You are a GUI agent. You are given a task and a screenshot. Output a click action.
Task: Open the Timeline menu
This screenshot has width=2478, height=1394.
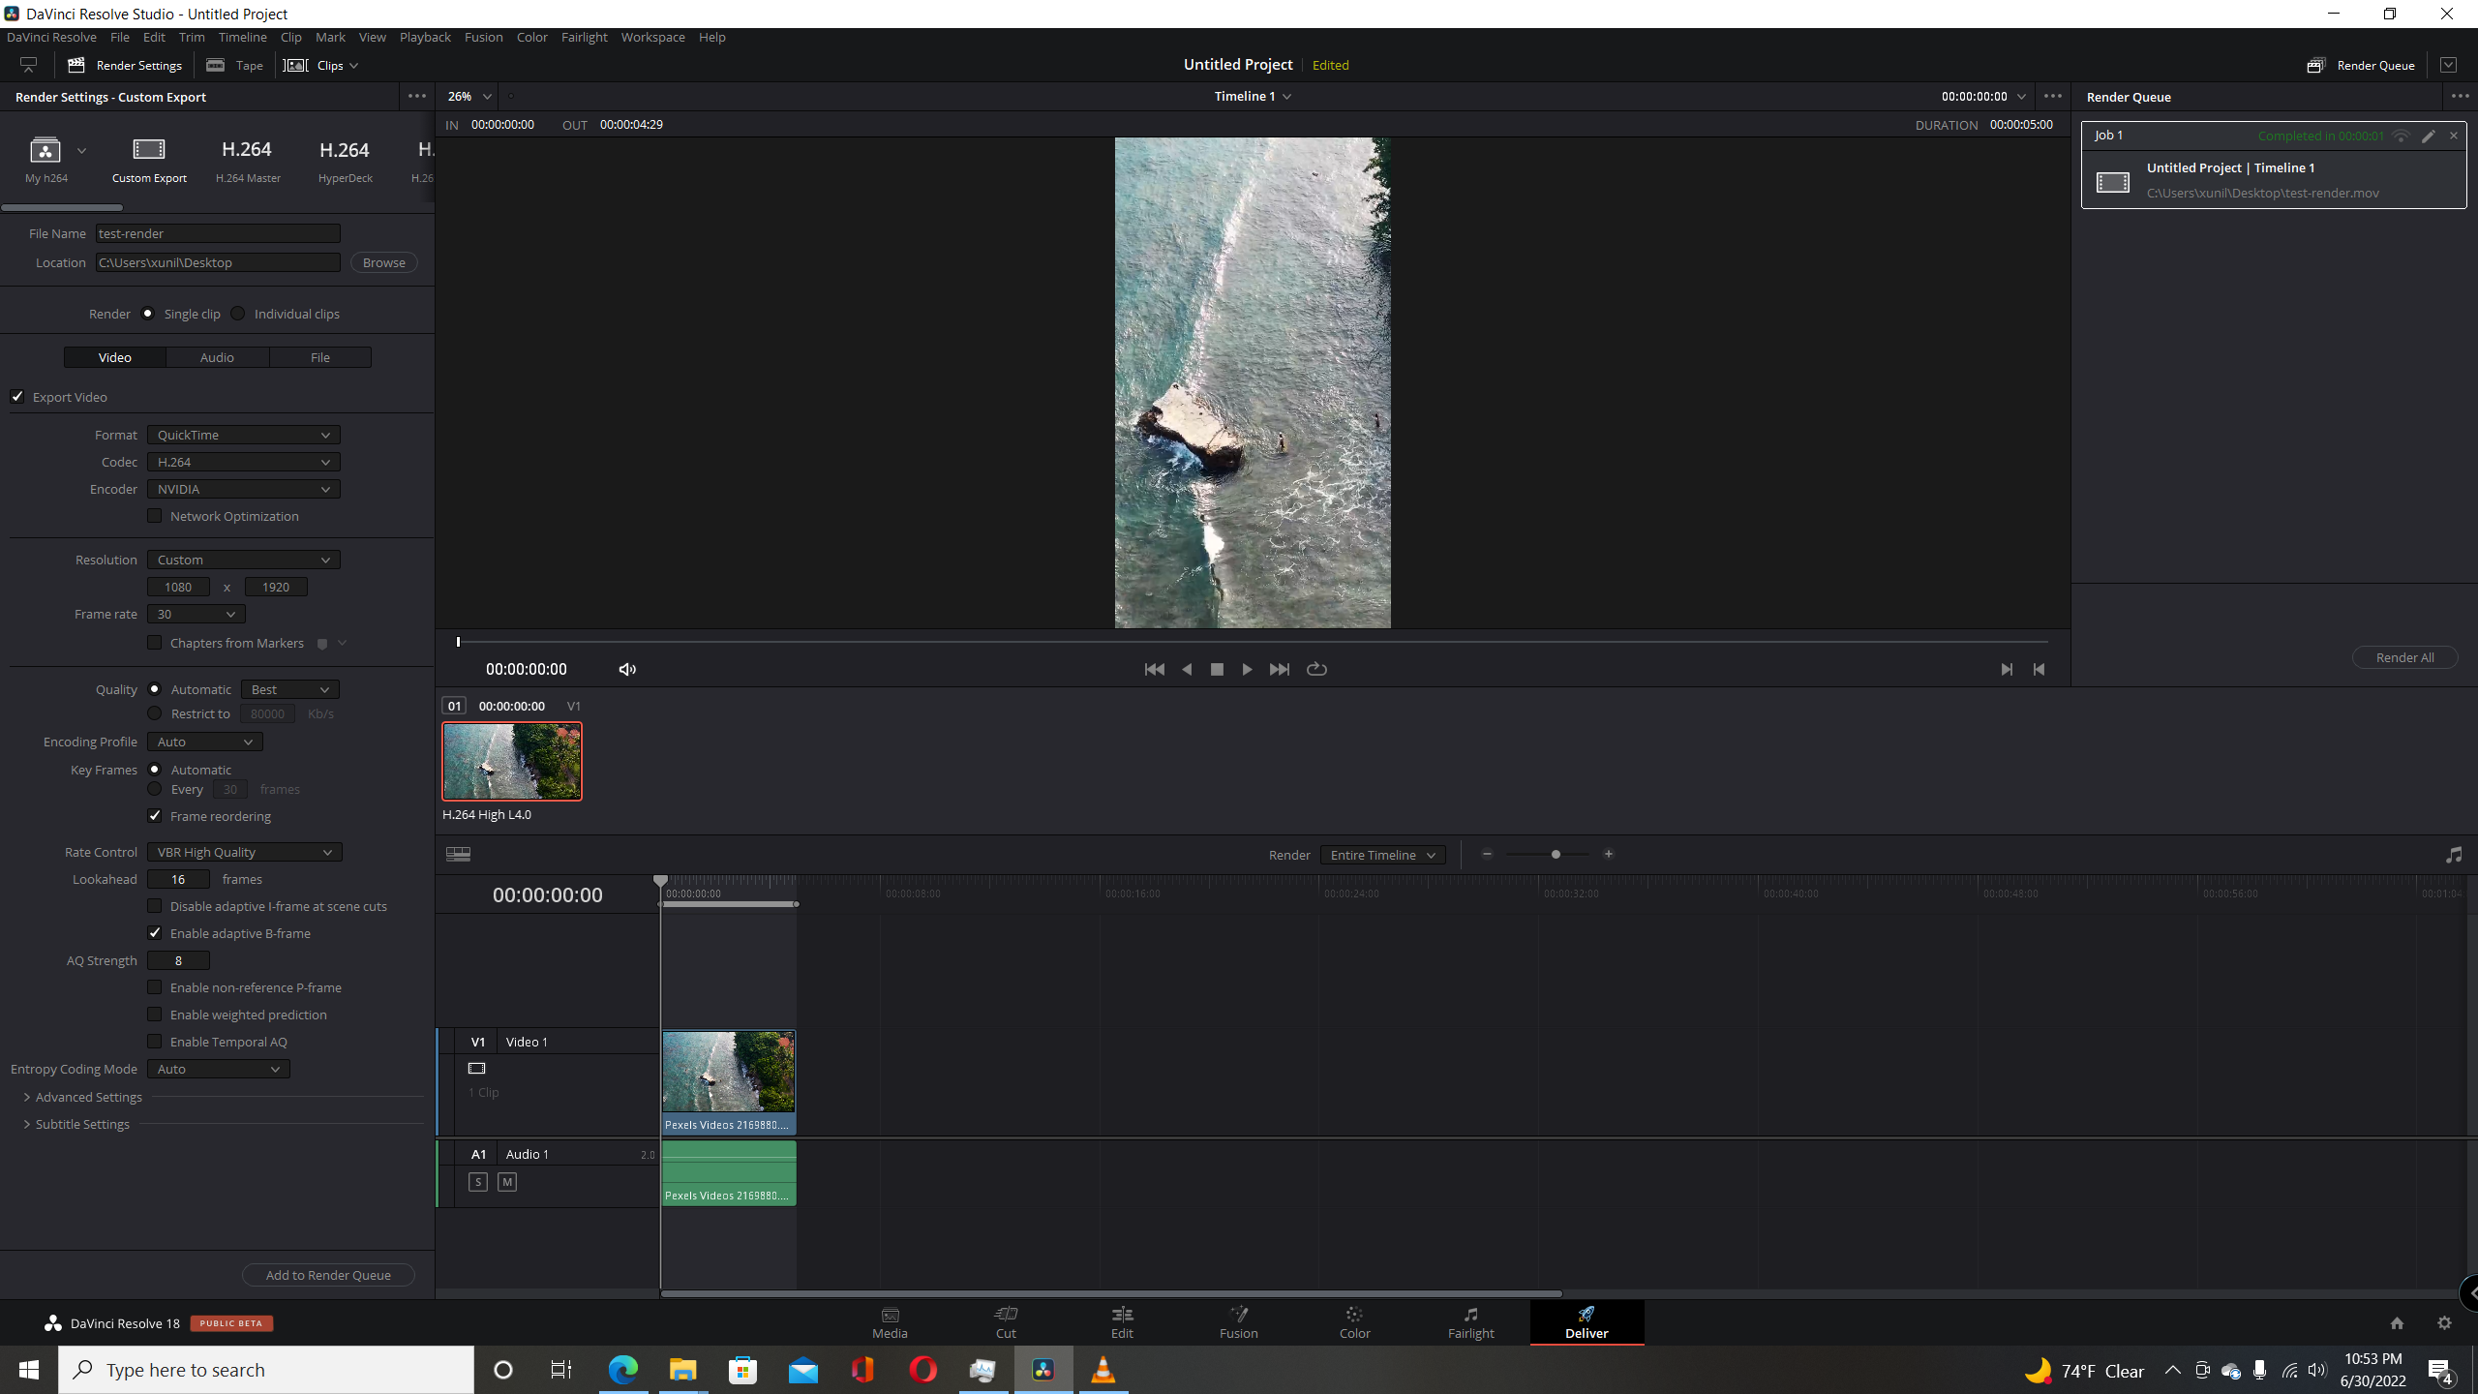pos(242,37)
